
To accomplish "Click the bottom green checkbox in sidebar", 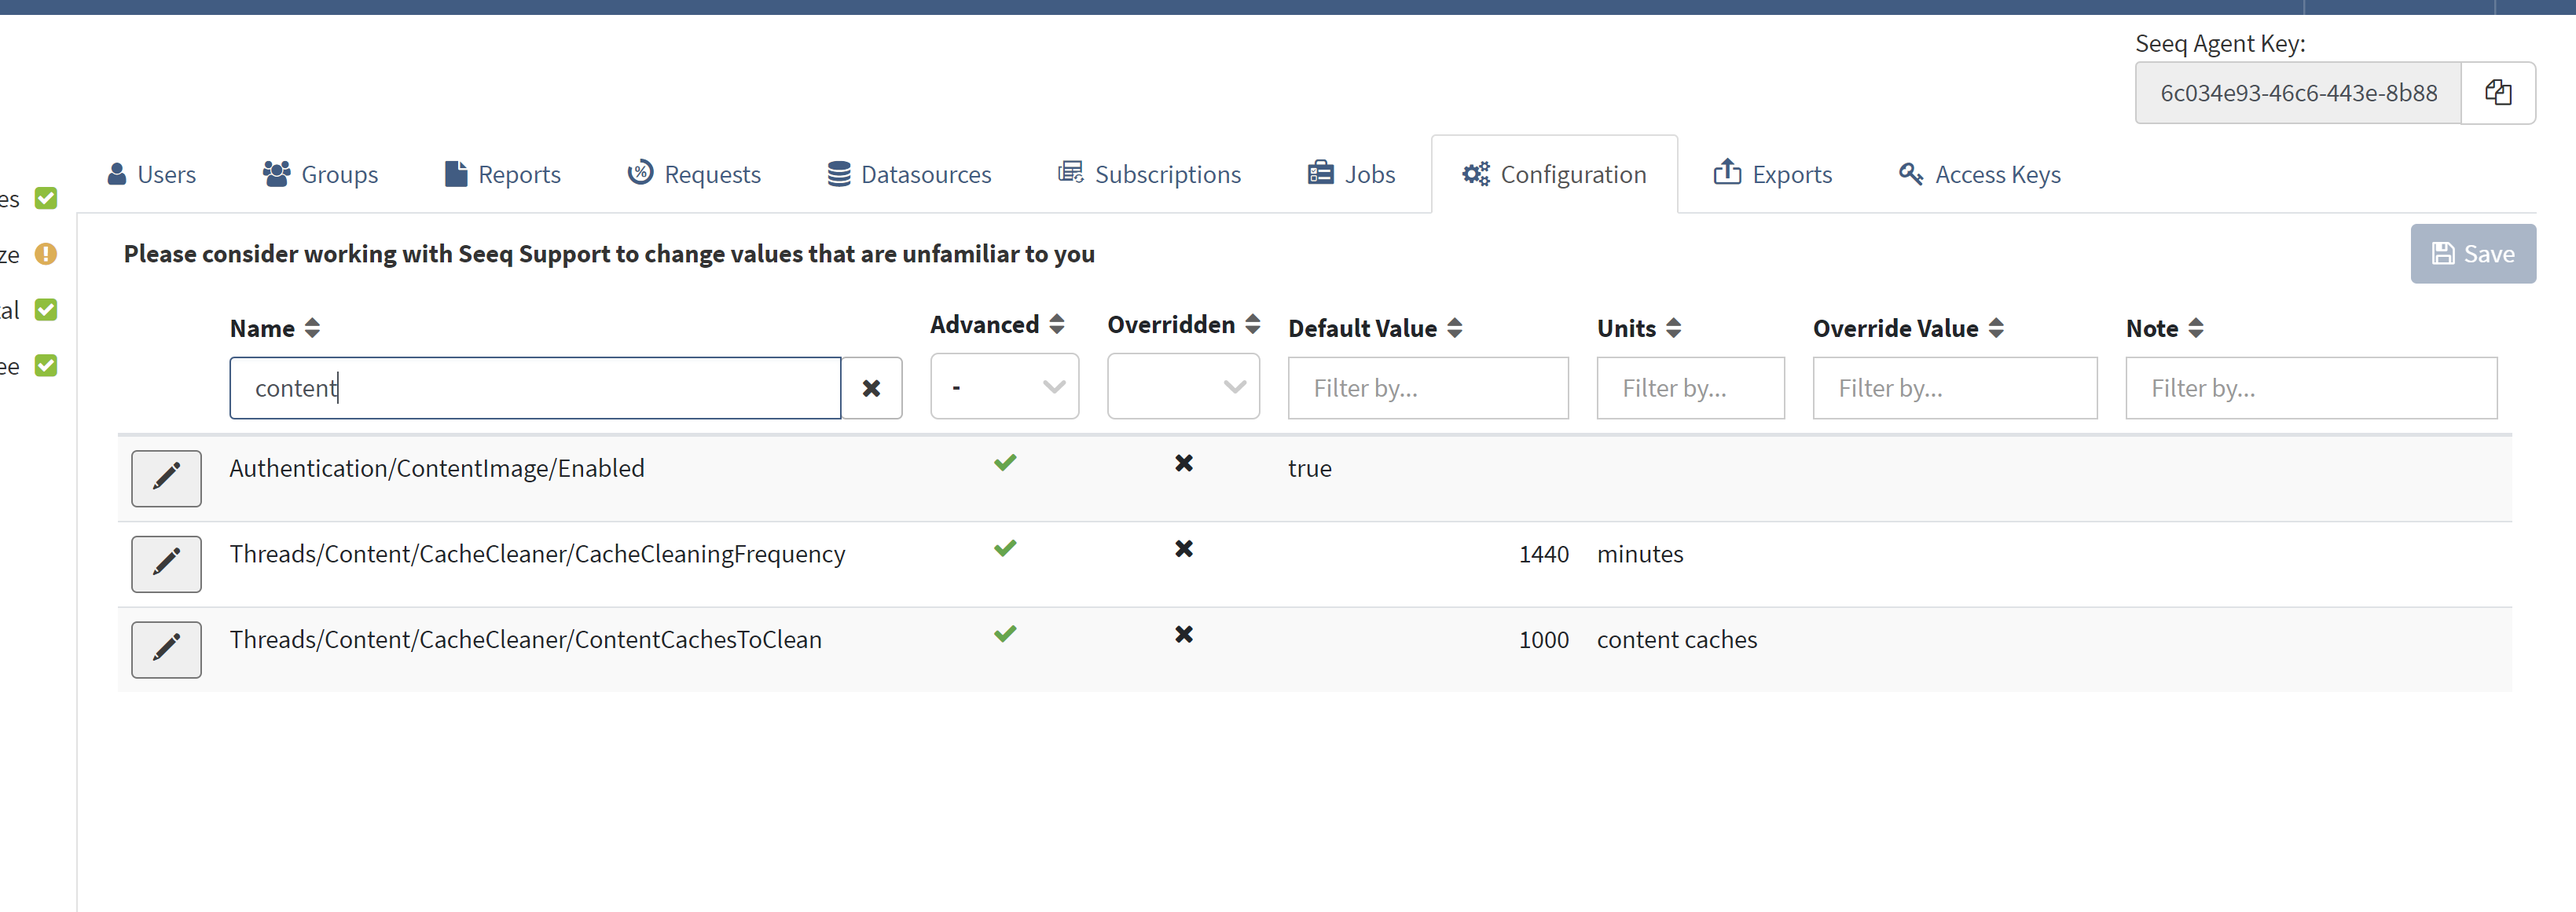I will (x=46, y=365).
